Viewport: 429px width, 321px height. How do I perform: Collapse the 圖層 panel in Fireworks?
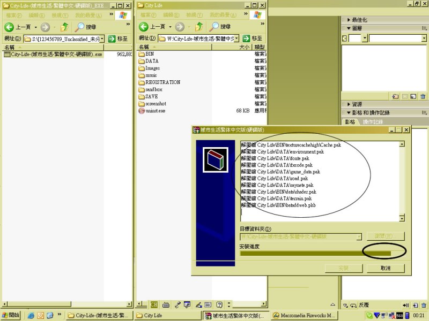pyautogui.click(x=349, y=28)
